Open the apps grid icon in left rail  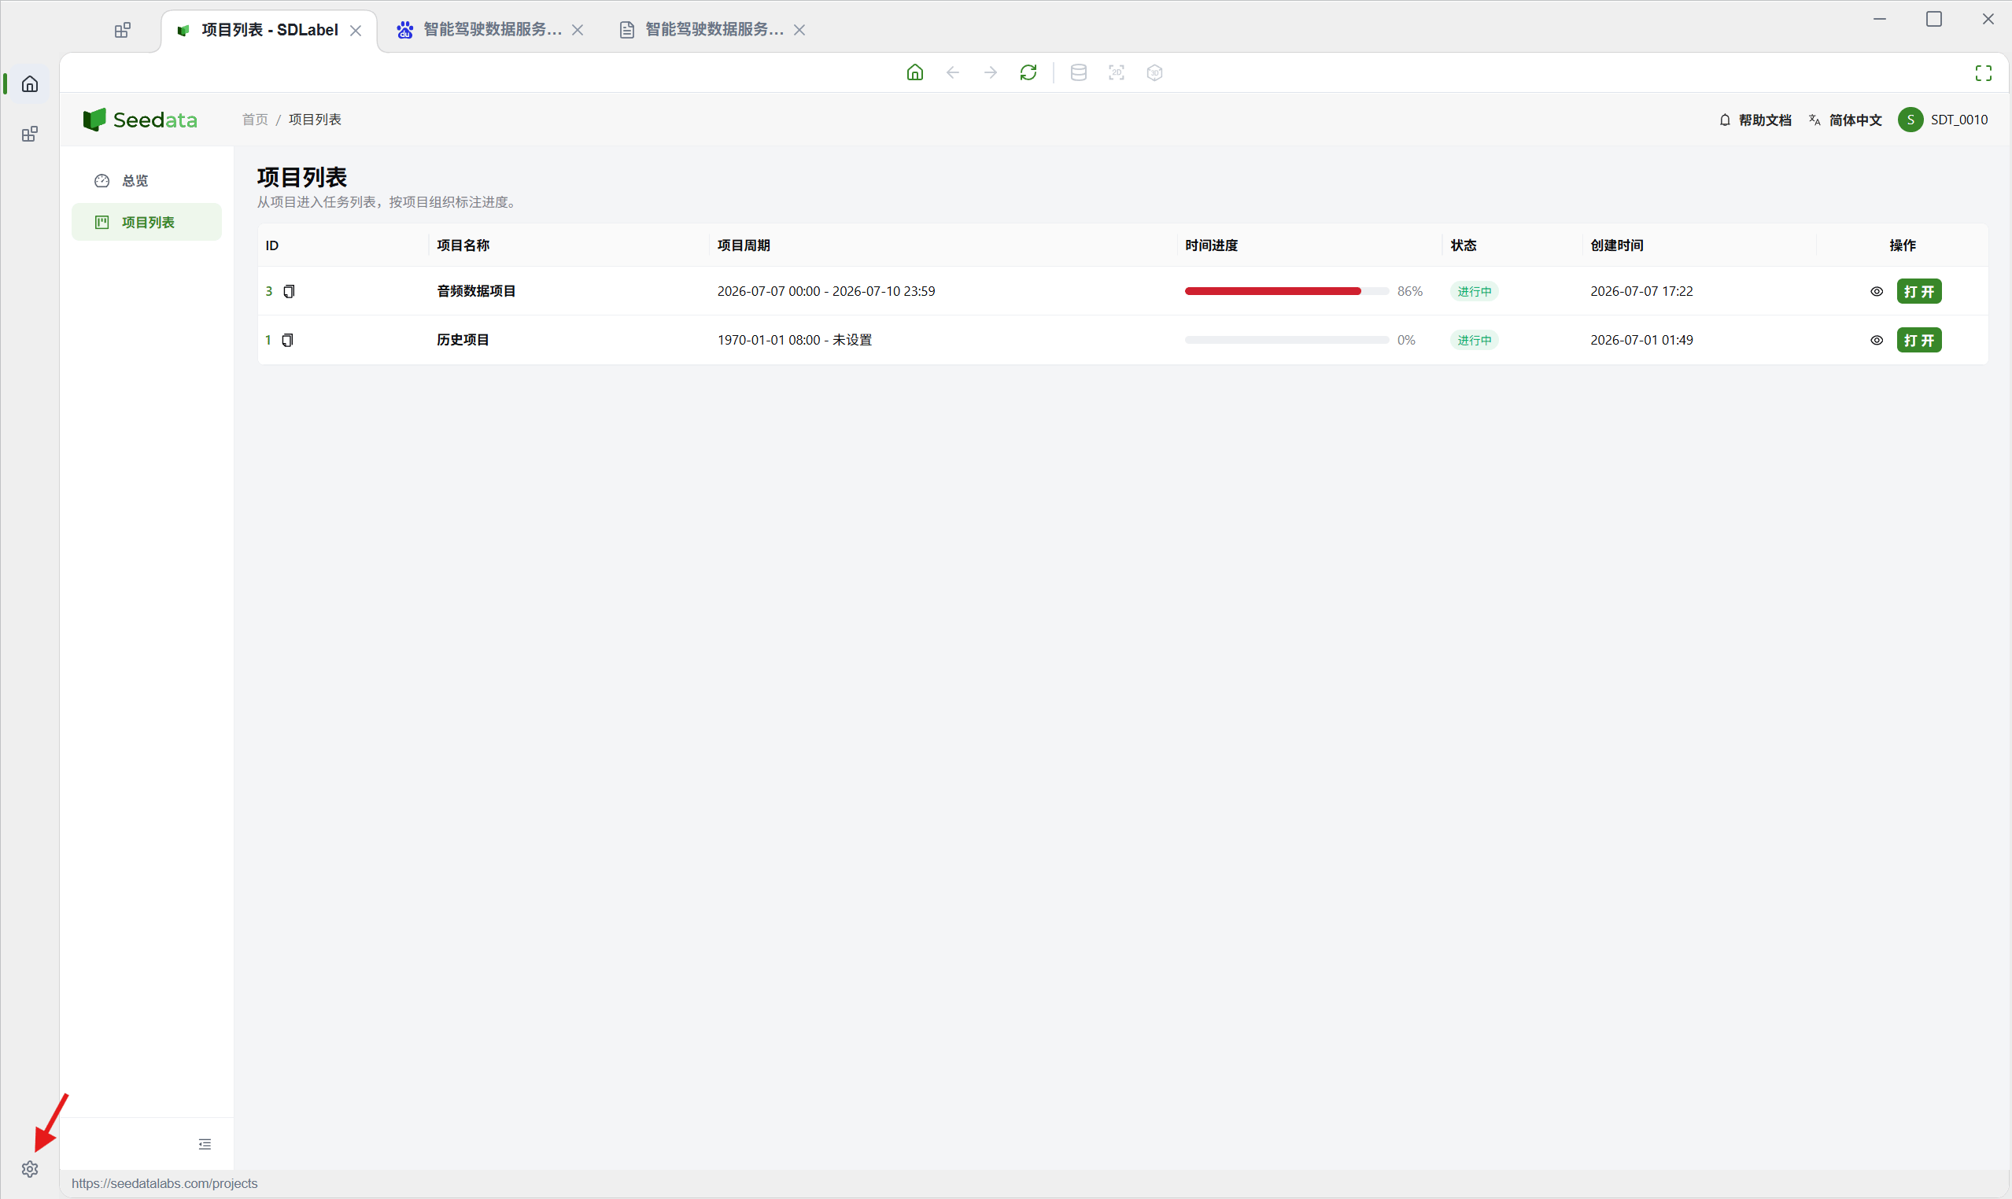pyautogui.click(x=30, y=134)
